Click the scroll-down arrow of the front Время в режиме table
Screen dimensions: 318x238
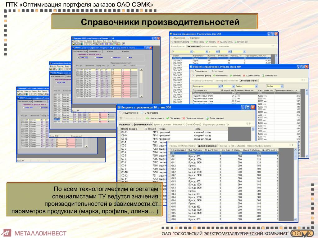point(295,220)
